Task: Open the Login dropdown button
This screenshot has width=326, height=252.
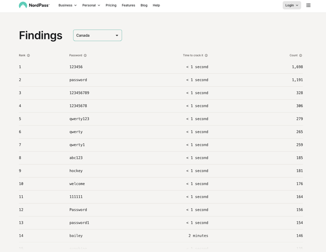Action: pos(292,5)
